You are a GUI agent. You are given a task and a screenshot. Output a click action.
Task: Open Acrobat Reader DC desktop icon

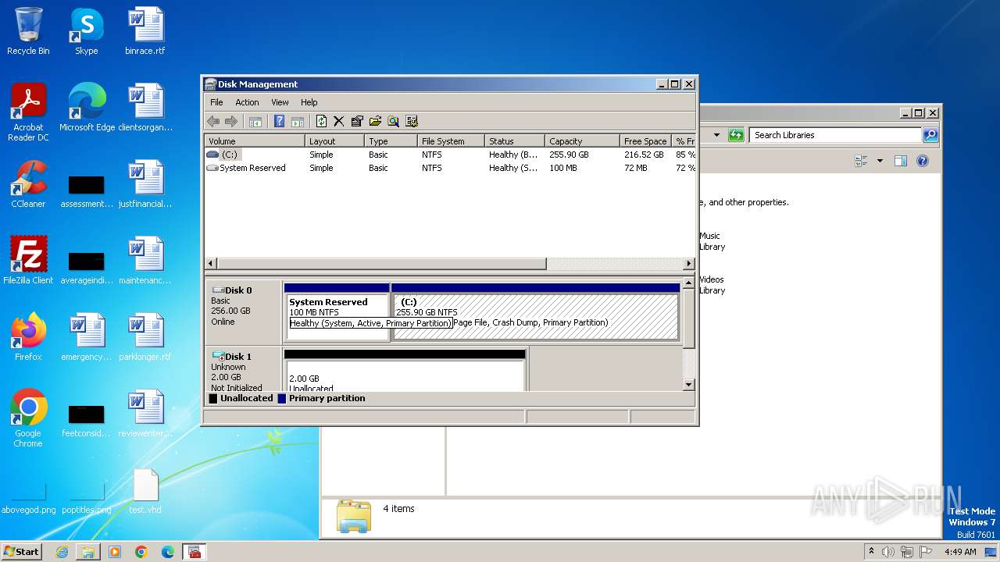click(x=28, y=112)
